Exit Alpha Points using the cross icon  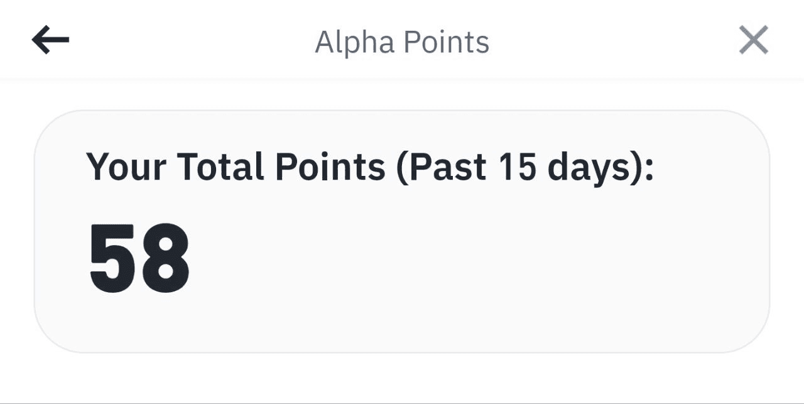click(753, 41)
